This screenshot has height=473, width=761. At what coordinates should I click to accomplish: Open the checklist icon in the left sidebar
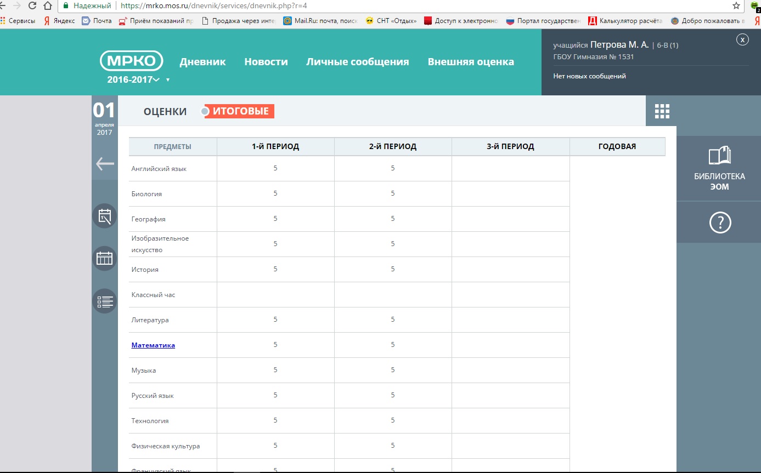[x=104, y=301]
